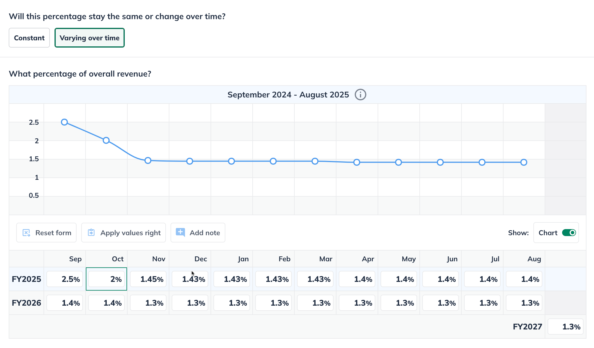
Task: Click the August data point on chart
Action: click(524, 162)
